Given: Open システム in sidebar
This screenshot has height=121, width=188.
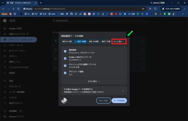Looking at the screenshot, I should [18, 98].
